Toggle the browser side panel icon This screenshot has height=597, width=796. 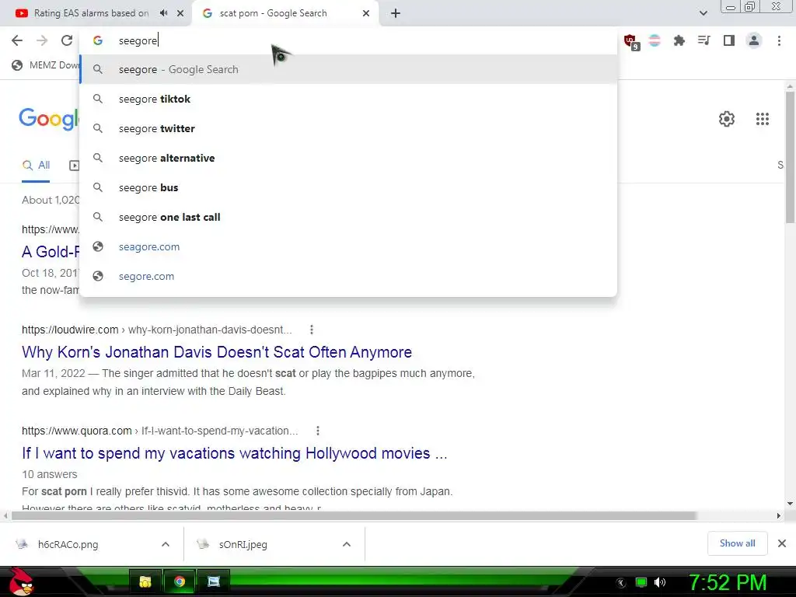[728, 40]
